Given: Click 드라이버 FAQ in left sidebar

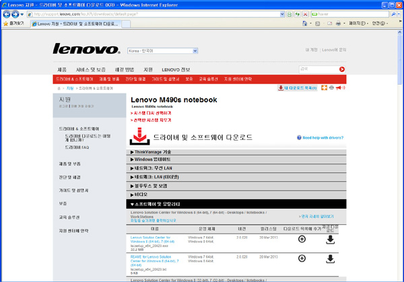Looking at the screenshot, I should point(77,147).
